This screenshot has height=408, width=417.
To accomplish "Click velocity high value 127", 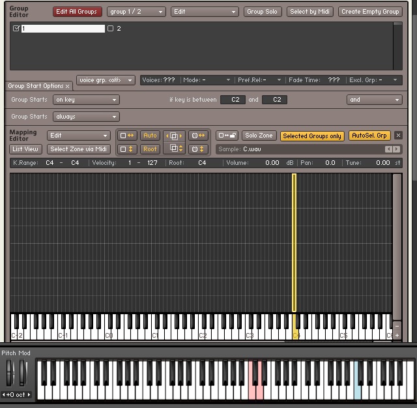I will pos(152,163).
